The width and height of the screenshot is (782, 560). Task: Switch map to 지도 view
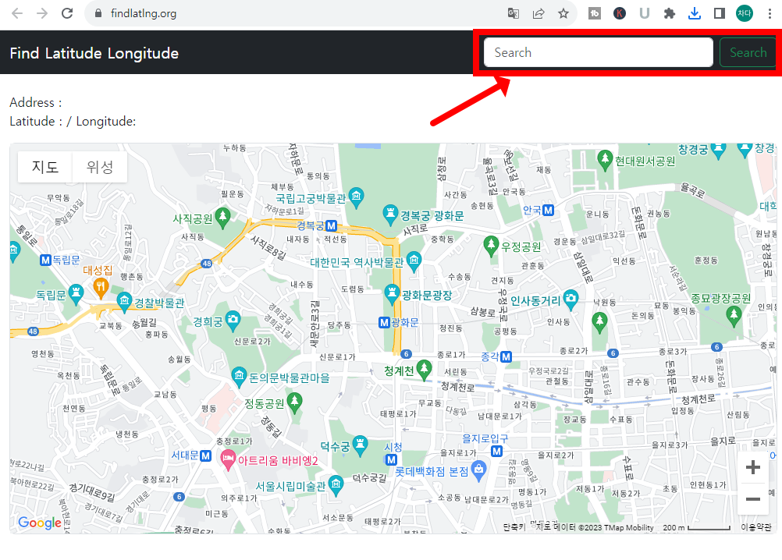[45, 167]
